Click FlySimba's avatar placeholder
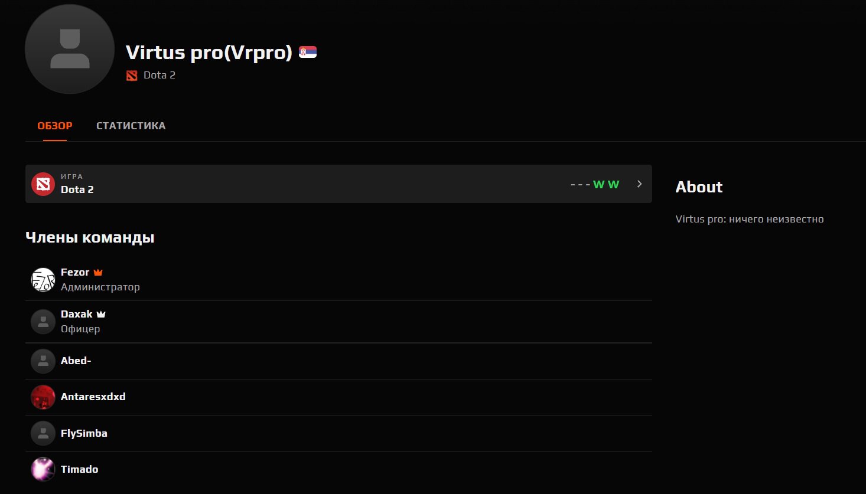The height and width of the screenshot is (494, 866). pos(43,434)
